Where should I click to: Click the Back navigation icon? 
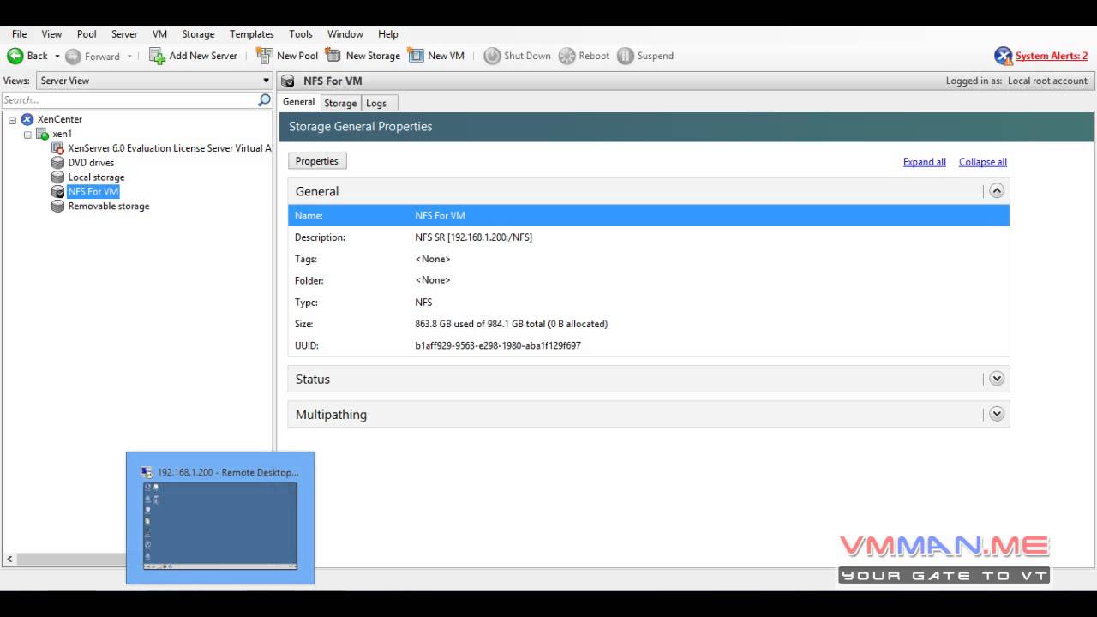tap(15, 56)
